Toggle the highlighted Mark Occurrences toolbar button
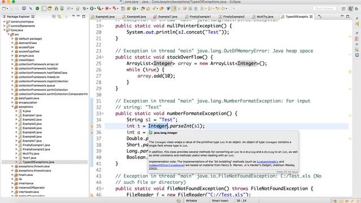This screenshot has height=203, width=361. pyautogui.click(x=174, y=8)
